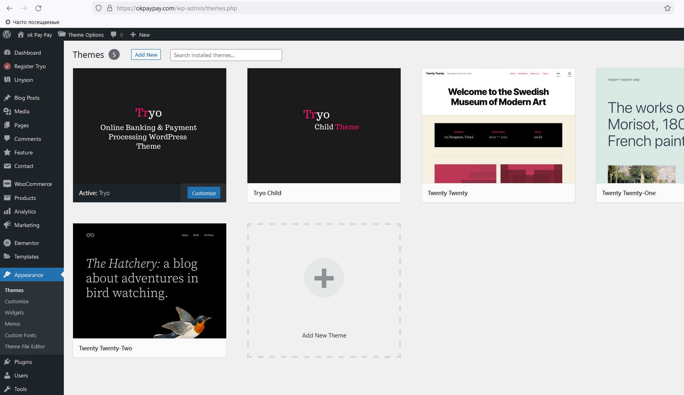684x395 pixels.
Task: Open Custom Fonts submenu item
Action: (20, 335)
